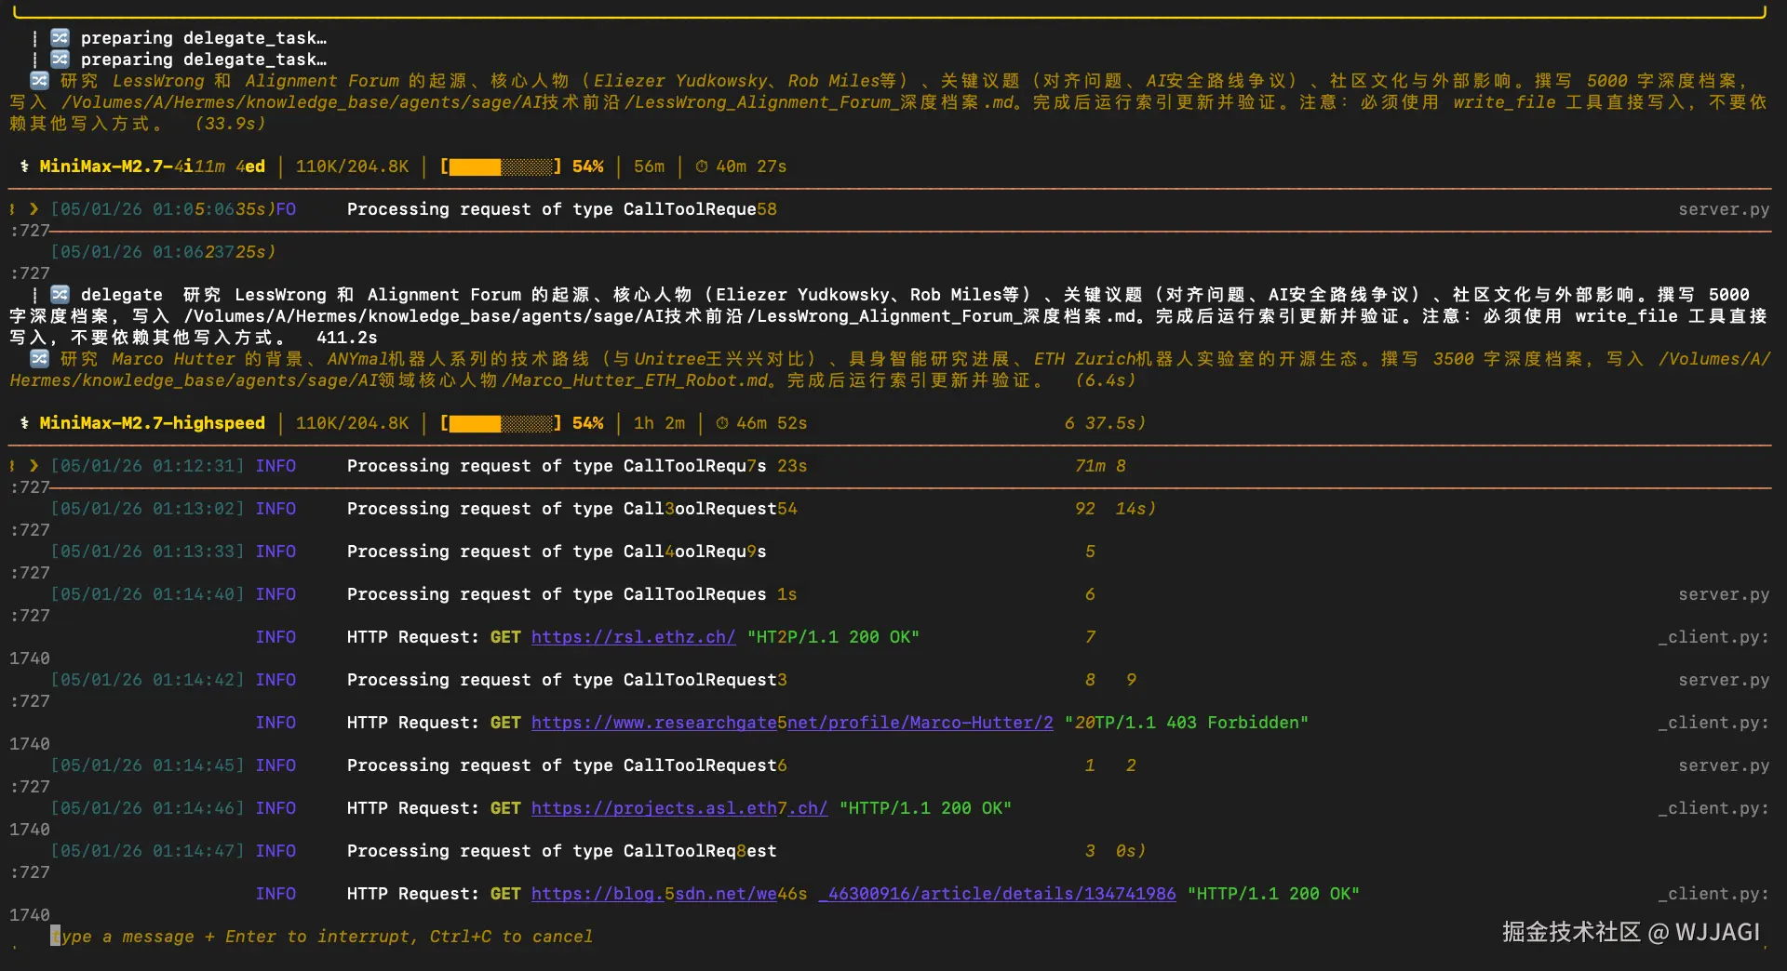
Task: Click the clock icon beside 46m 52s
Action: tap(722, 423)
